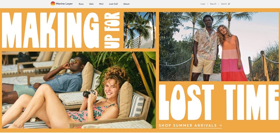Open the Guys menu

[x=81, y=4]
